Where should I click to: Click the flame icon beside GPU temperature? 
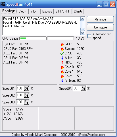coord(62,44)
